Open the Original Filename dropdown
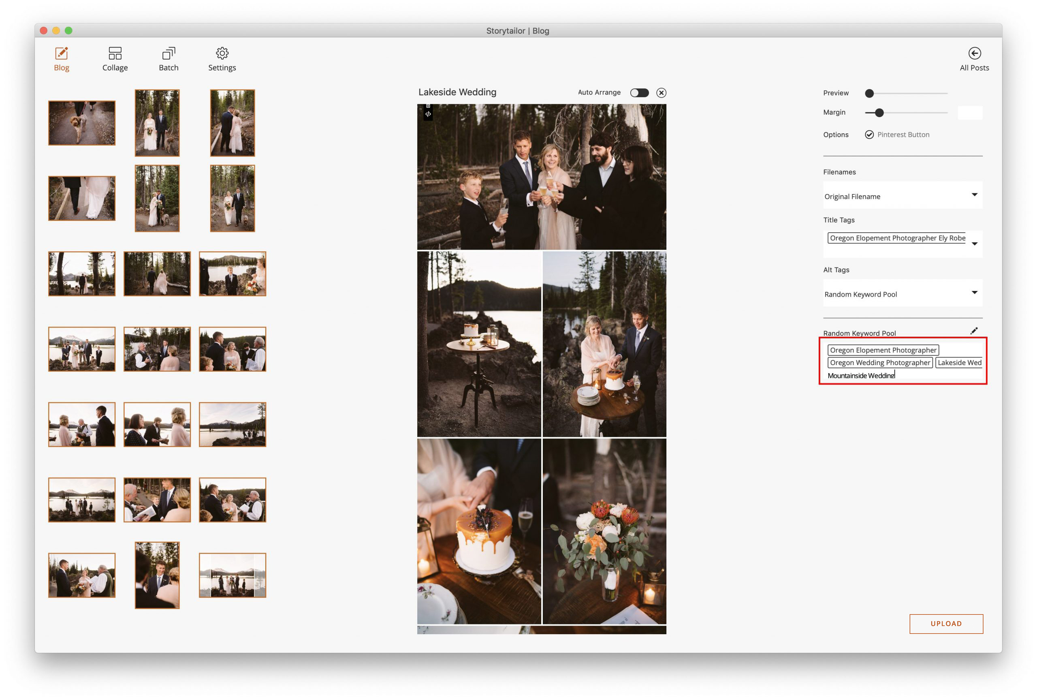The height and width of the screenshot is (699, 1037). tap(903, 195)
